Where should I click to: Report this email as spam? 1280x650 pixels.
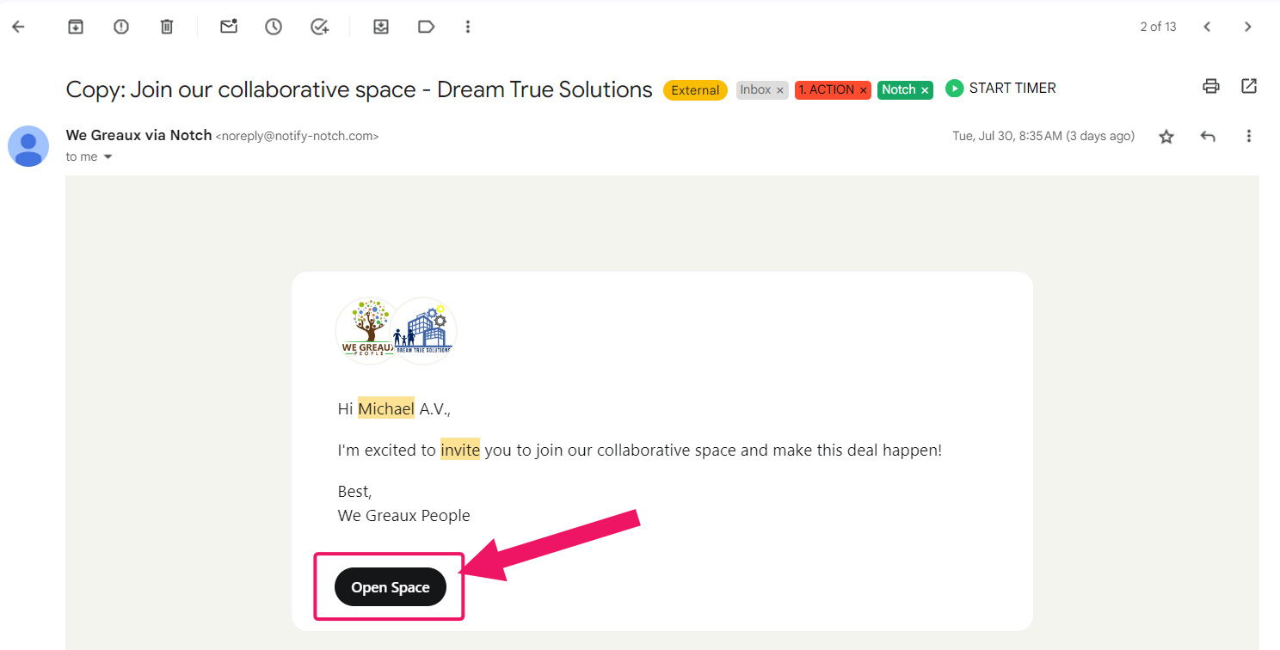point(121,27)
